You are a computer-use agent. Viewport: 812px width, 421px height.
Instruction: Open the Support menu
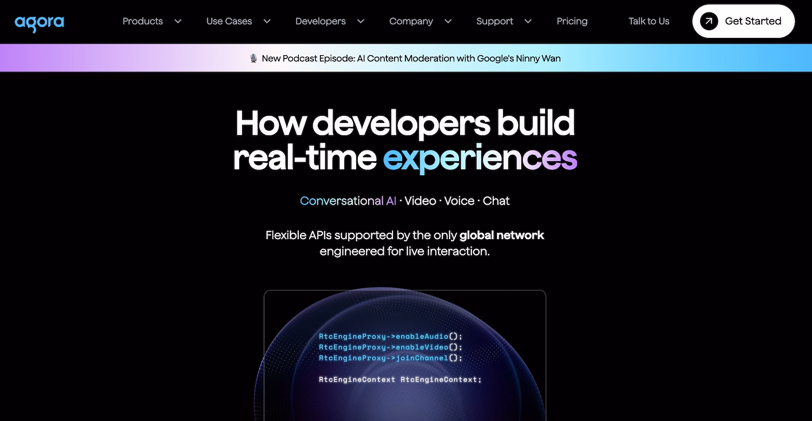tap(495, 21)
